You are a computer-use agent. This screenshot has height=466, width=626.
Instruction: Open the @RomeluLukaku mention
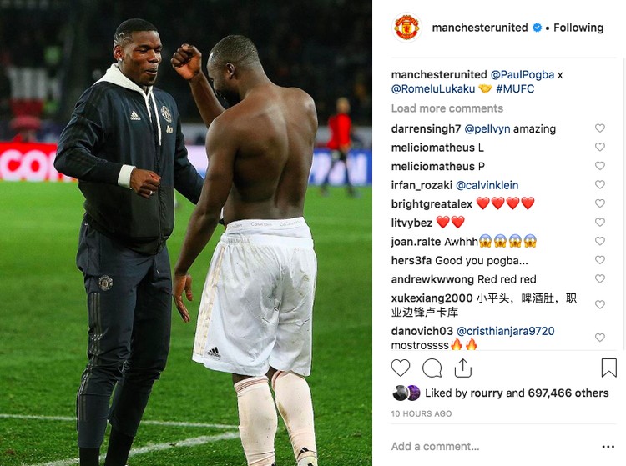(433, 88)
